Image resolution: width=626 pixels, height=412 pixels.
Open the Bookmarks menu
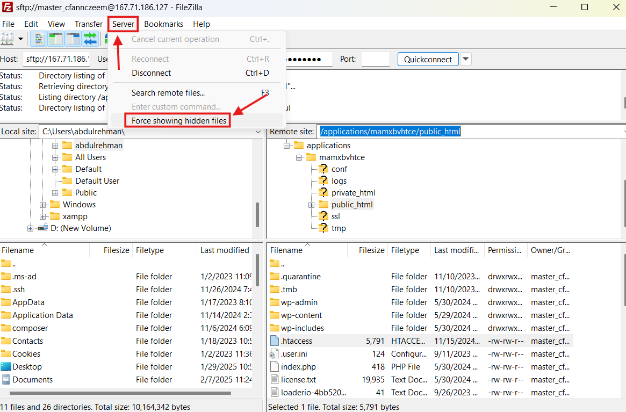click(163, 24)
